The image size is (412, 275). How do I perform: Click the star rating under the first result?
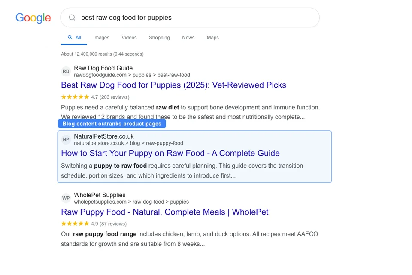tap(75, 97)
